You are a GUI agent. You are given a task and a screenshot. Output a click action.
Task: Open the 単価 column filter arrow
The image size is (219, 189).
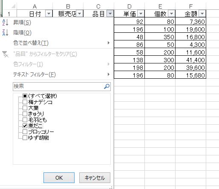(141, 14)
